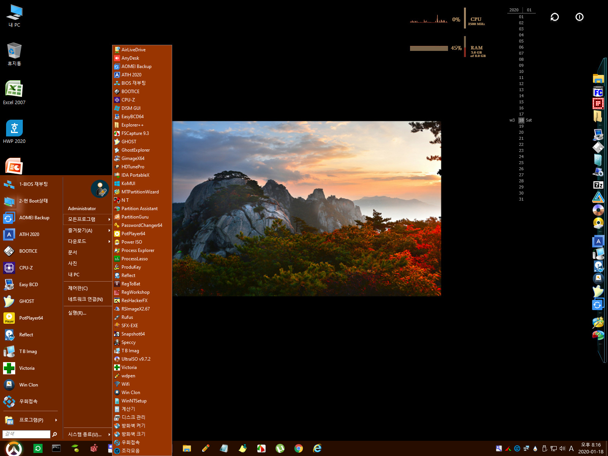The width and height of the screenshot is (608, 456).
Task: Launch Partition Assistant from programs list
Action: (x=142, y=209)
